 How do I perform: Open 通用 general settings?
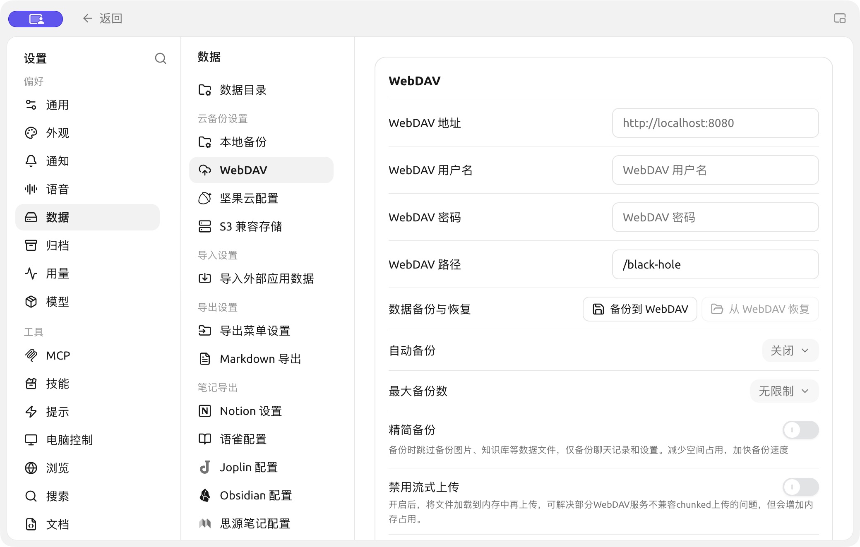point(87,105)
